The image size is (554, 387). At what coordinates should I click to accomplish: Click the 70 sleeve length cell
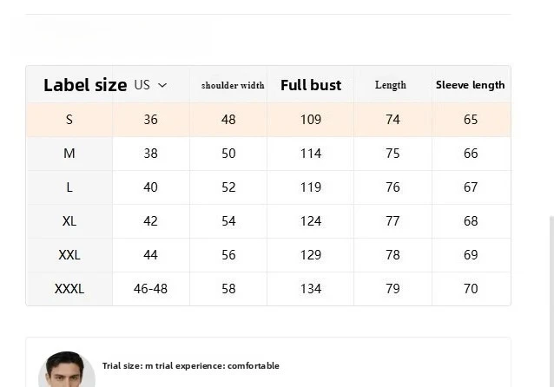[471, 289]
